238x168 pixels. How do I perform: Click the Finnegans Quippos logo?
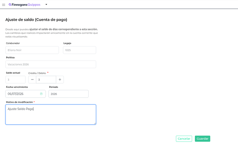24,5
